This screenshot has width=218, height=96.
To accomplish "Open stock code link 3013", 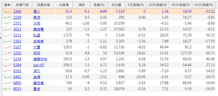I will (17, 29).
